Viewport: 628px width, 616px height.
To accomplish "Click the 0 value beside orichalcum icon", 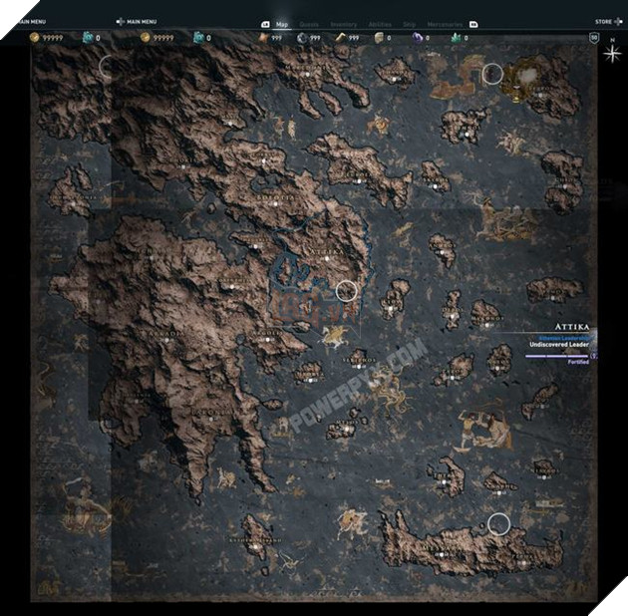I will click(x=466, y=38).
